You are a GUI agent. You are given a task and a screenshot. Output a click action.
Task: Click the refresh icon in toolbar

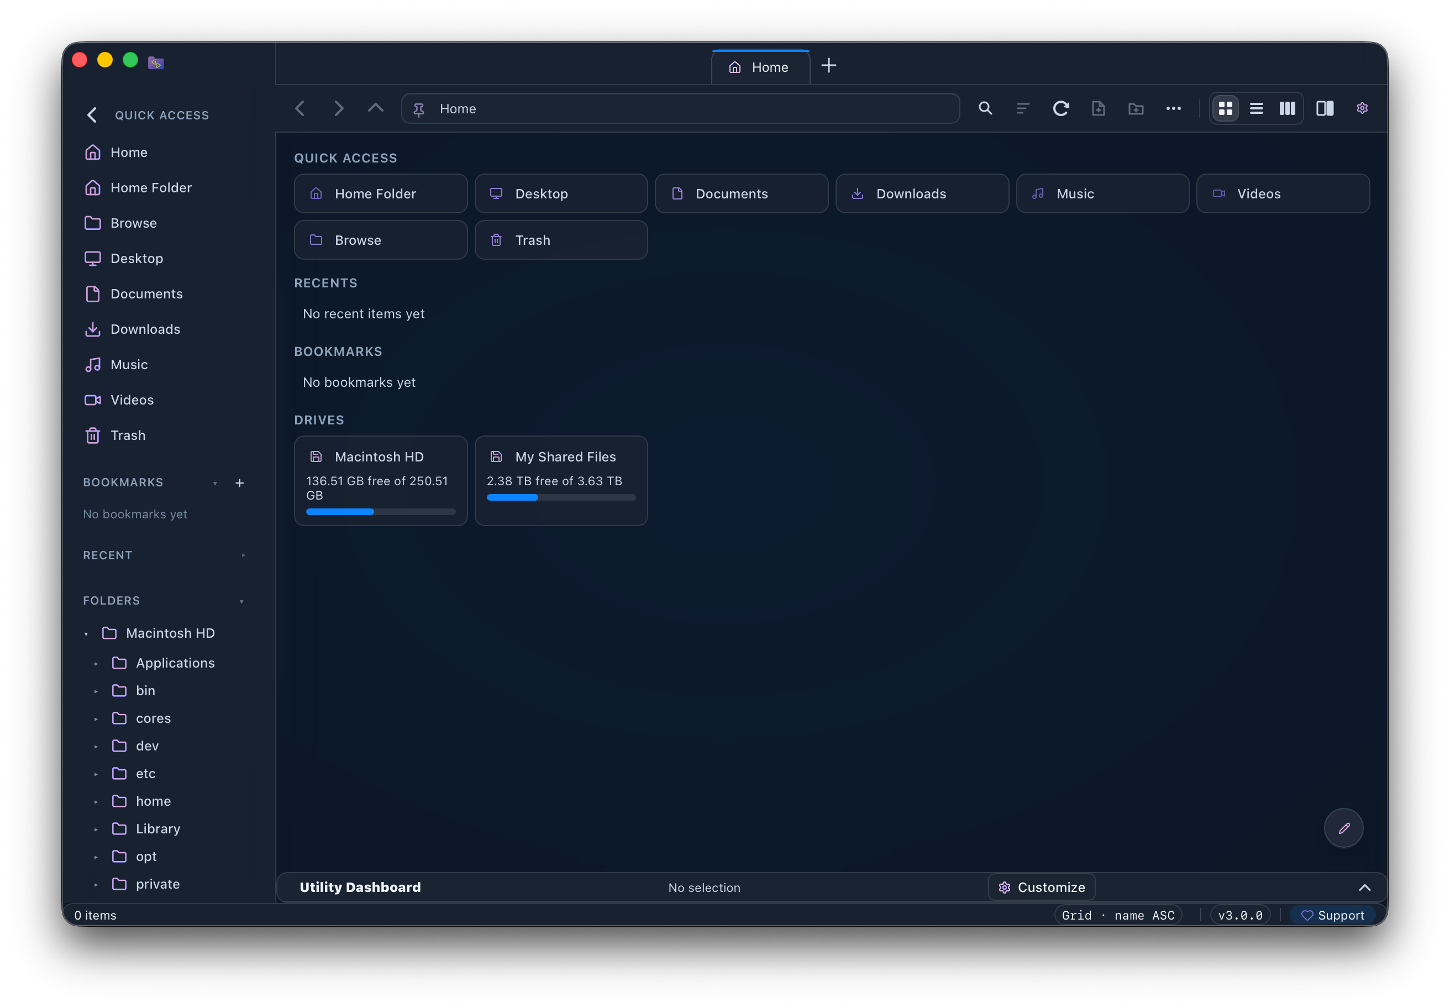click(x=1060, y=109)
